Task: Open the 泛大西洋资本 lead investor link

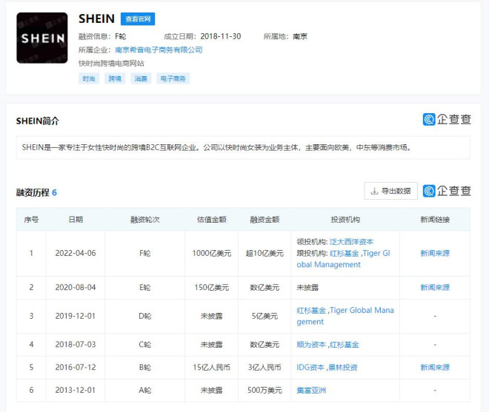Action: point(351,242)
